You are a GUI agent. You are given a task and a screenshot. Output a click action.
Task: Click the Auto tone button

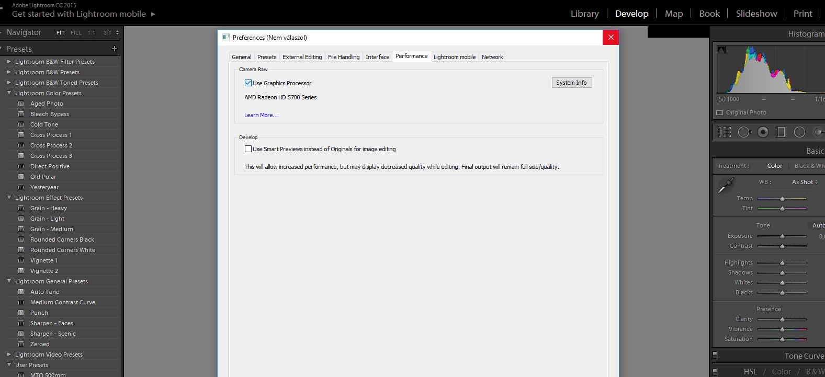(818, 225)
